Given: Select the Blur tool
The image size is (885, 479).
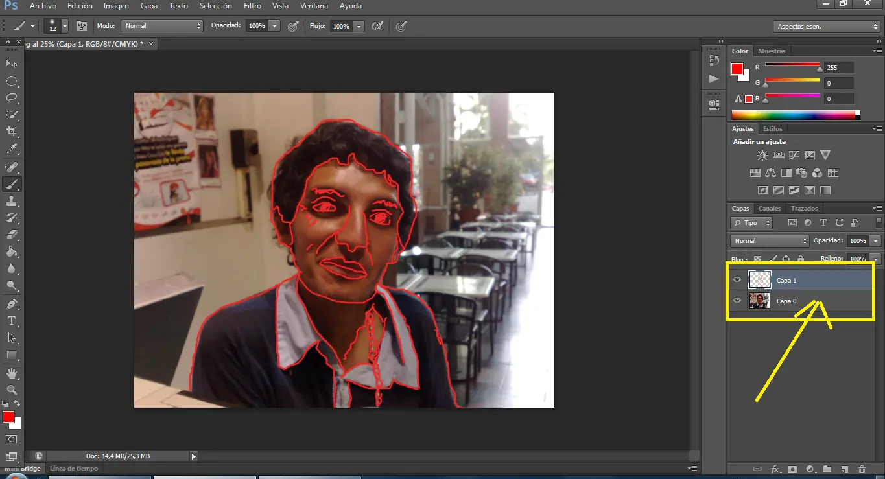Looking at the screenshot, I should (12, 268).
